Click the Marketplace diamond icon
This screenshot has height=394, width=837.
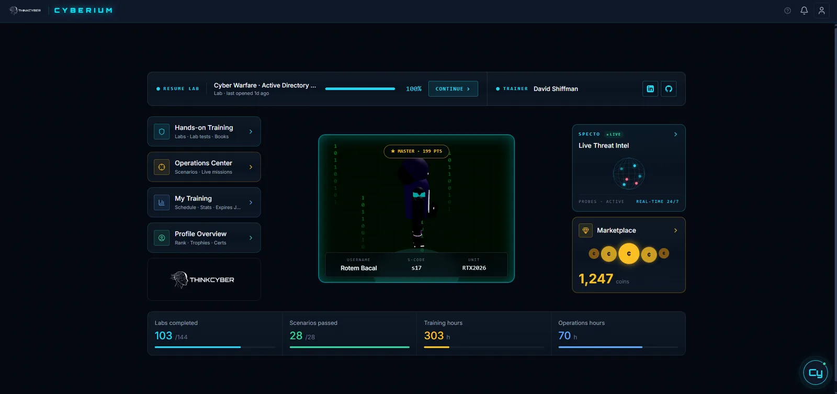click(585, 230)
